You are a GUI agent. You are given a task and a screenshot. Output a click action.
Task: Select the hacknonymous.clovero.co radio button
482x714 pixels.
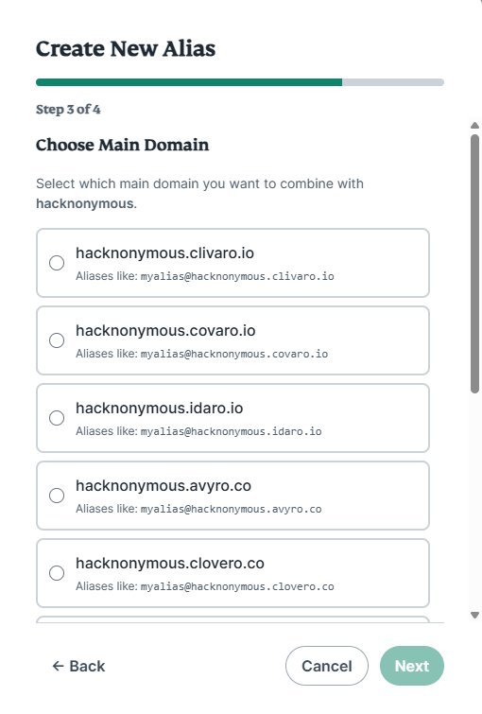57,572
